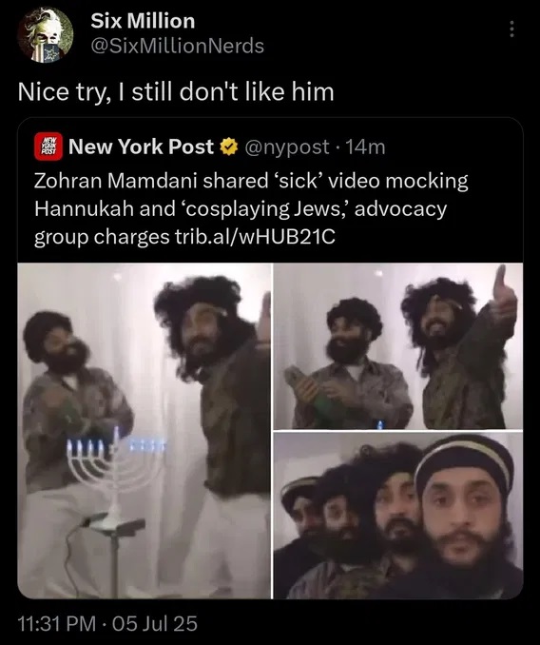Viewport: 540px width, 645px height.
Task: Click the 05 Jul 25 date
Action: coord(155,623)
